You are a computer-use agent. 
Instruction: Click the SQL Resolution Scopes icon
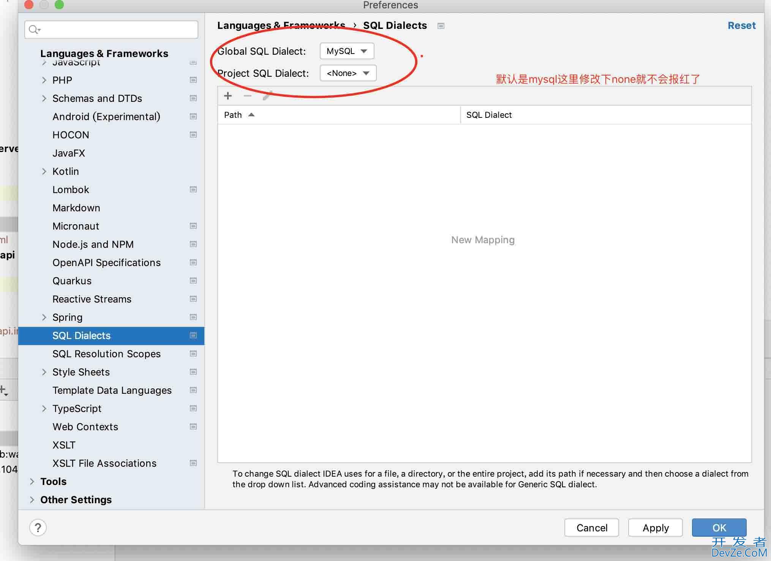[x=193, y=353]
